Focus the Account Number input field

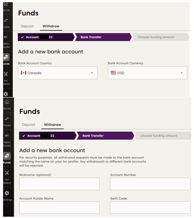tap(150, 184)
